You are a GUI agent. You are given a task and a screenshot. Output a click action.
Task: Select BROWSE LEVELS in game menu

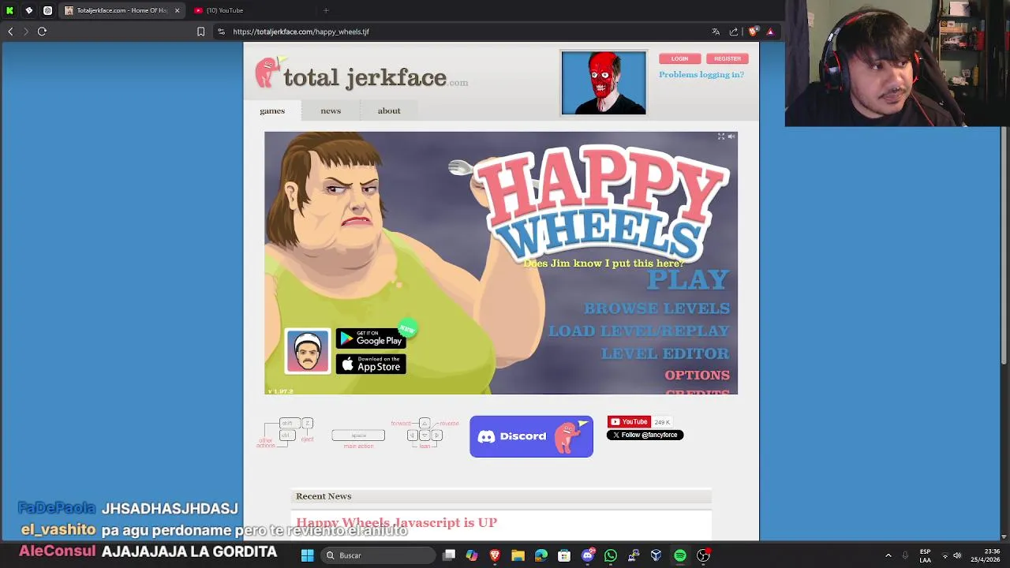[656, 308]
